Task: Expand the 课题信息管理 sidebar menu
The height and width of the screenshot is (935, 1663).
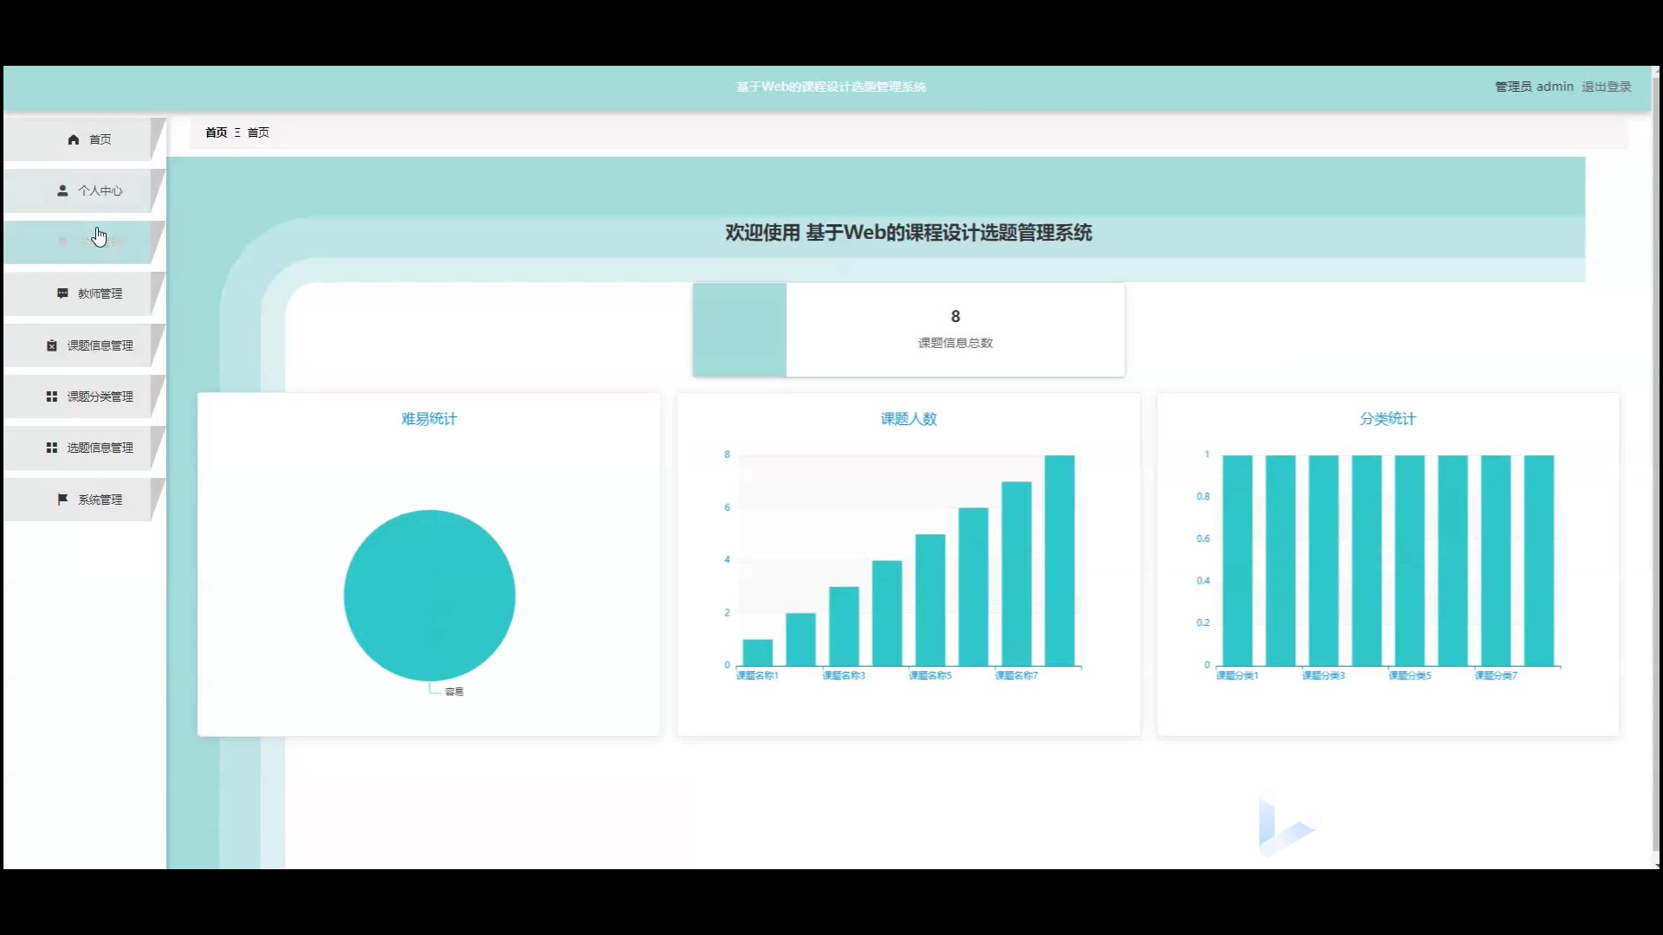Action: click(100, 345)
